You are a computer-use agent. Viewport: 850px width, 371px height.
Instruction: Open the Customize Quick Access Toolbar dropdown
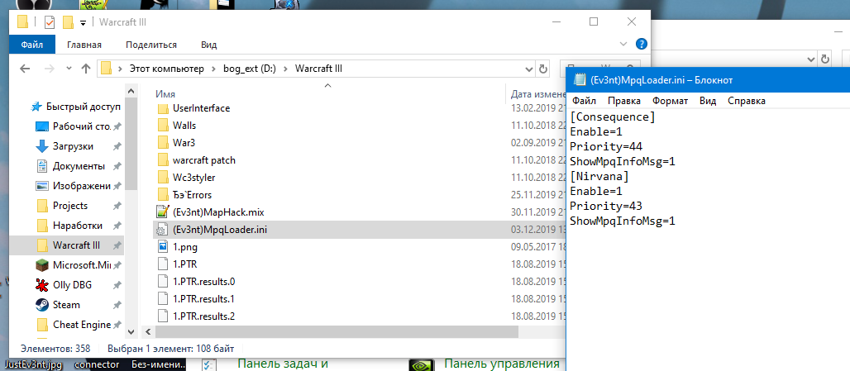[x=83, y=23]
